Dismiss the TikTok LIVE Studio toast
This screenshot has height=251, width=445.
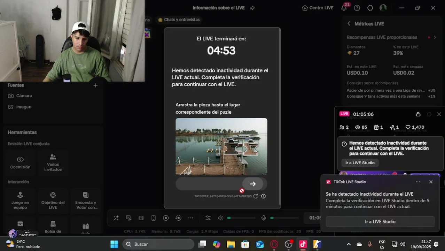click(431, 182)
